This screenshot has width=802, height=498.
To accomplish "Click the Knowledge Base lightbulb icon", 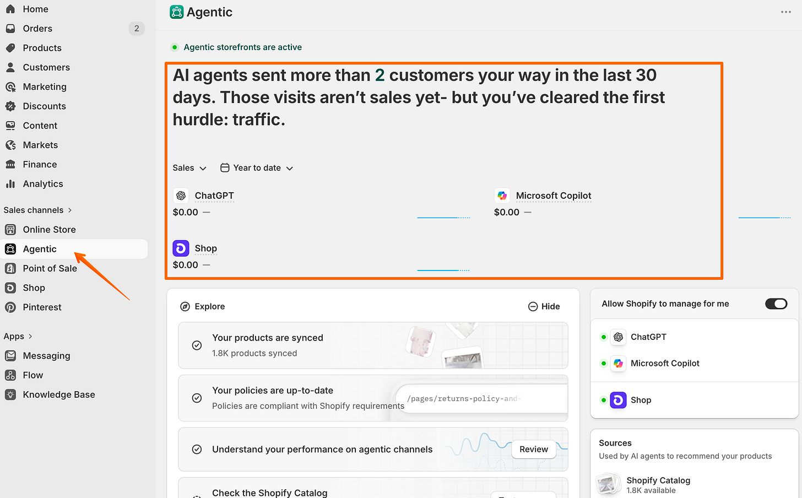I will pos(10,394).
